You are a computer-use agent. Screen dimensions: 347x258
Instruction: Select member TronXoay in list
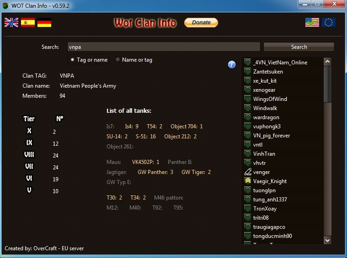[x=265, y=209]
